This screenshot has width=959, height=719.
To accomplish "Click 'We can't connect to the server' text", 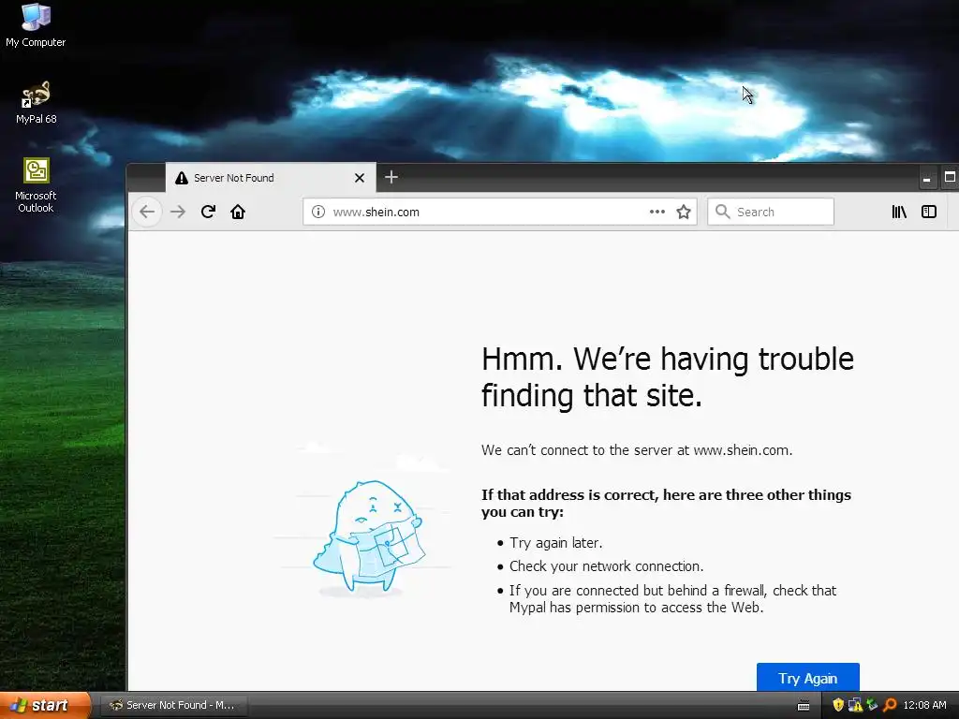I will [x=637, y=450].
